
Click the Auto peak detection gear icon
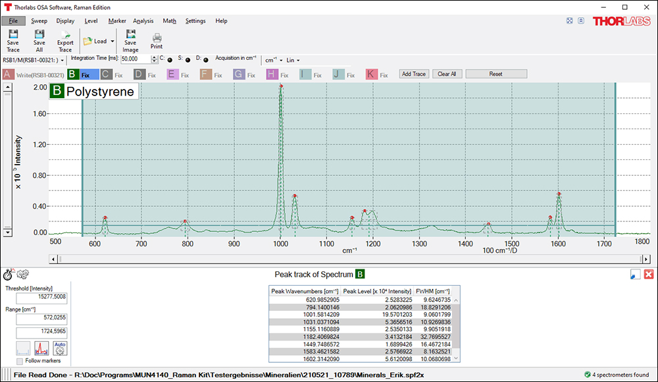pyautogui.click(x=59, y=348)
